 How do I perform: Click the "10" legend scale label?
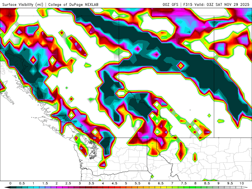[x=242, y=183]
